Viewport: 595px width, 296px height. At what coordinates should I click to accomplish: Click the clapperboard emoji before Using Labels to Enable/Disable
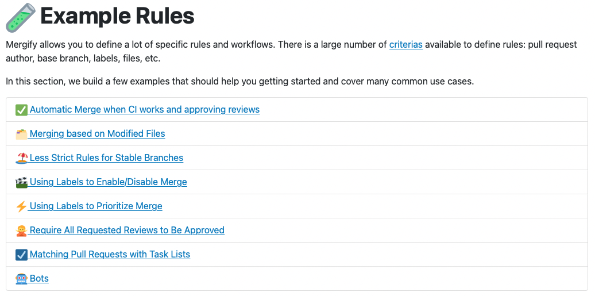[22, 182]
